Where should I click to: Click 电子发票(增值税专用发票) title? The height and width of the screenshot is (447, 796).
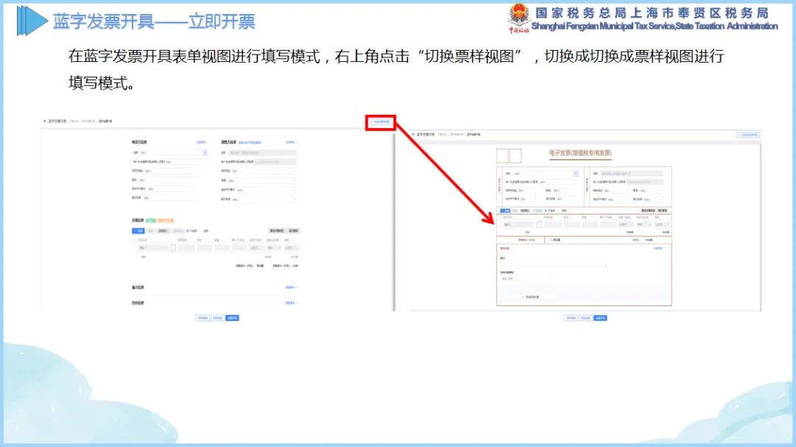point(580,152)
